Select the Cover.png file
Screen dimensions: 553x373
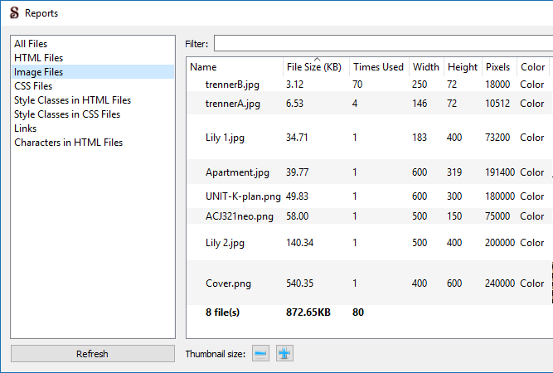[x=228, y=283]
